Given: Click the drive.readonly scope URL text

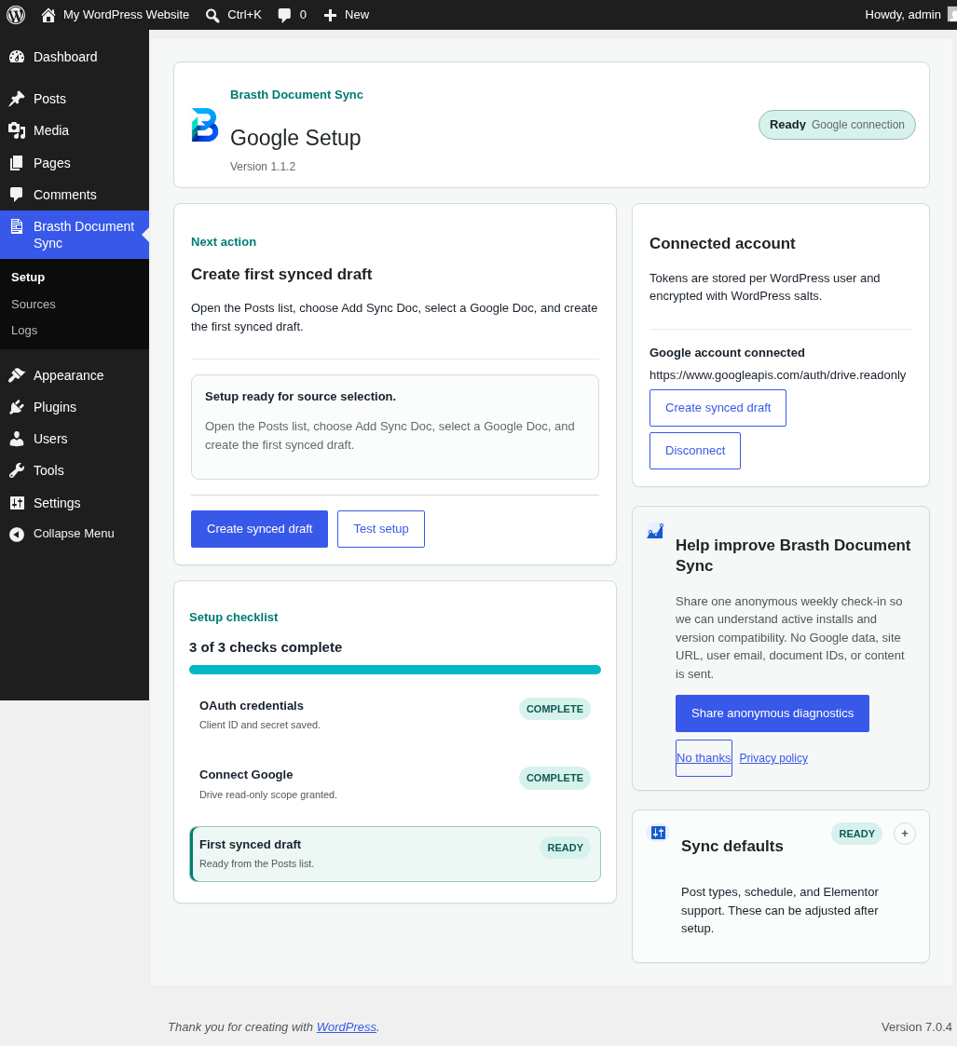Looking at the screenshot, I should [x=777, y=375].
